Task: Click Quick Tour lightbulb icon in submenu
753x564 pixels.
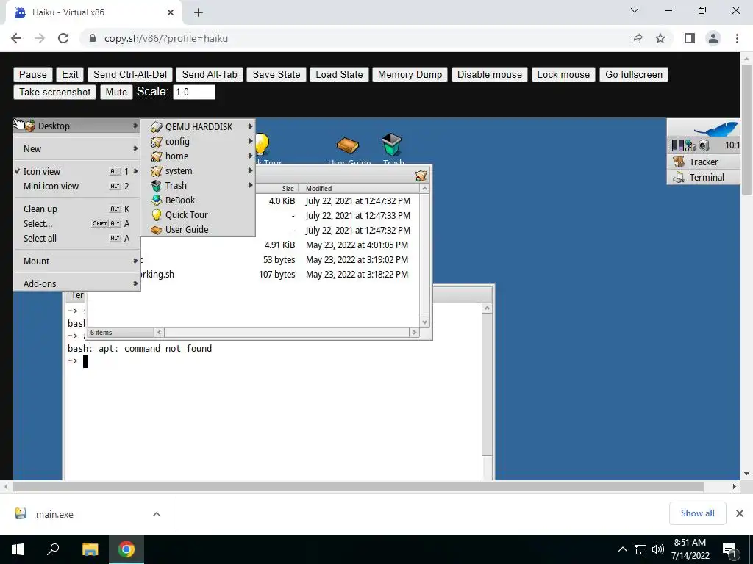Action: (x=156, y=215)
